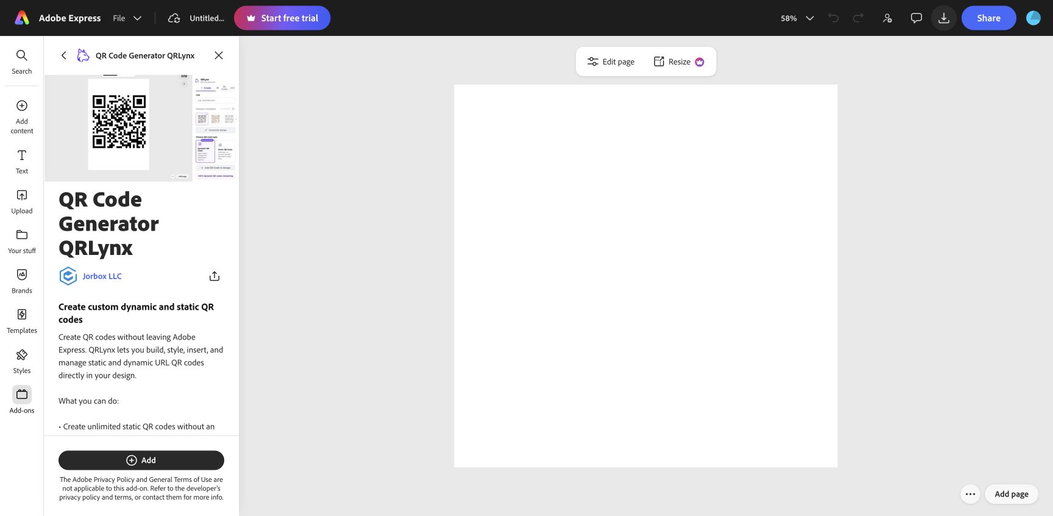Image resolution: width=1053 pixels, height=516 pixels.
Task: Open the invite collaborators icon
Action: (887, 18)
